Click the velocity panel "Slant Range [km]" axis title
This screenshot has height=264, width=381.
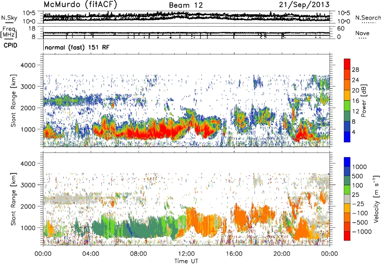[13, 199]
